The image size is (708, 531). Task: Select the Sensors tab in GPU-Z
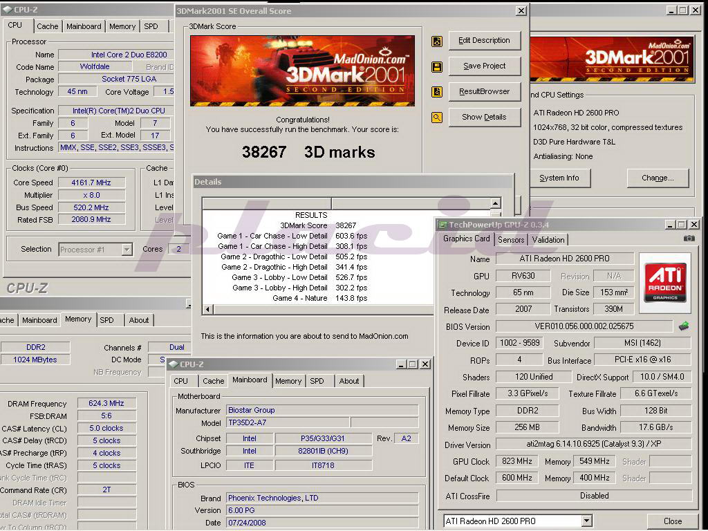(511, 240)
